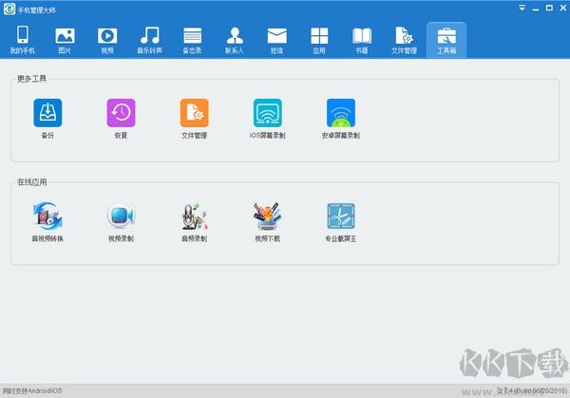Viewport: 570px width, 398px height.
Task: Minimize the 手机管理大师 window
Action: coord(536,9)
